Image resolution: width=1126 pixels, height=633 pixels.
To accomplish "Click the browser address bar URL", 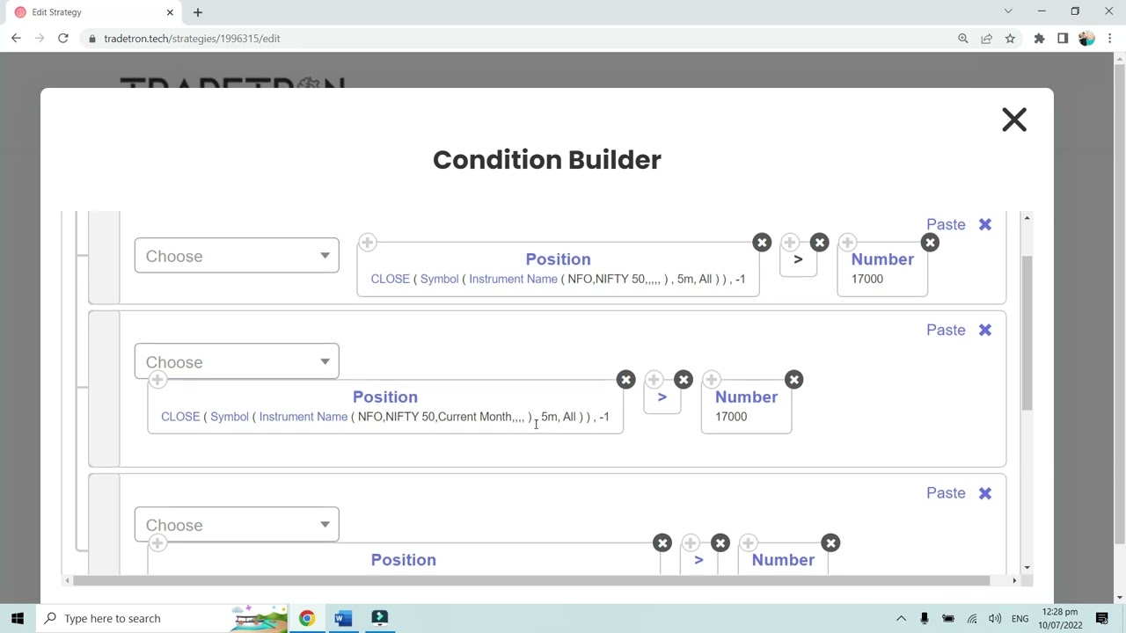I will pyautogui.click(x=192, y=39).
